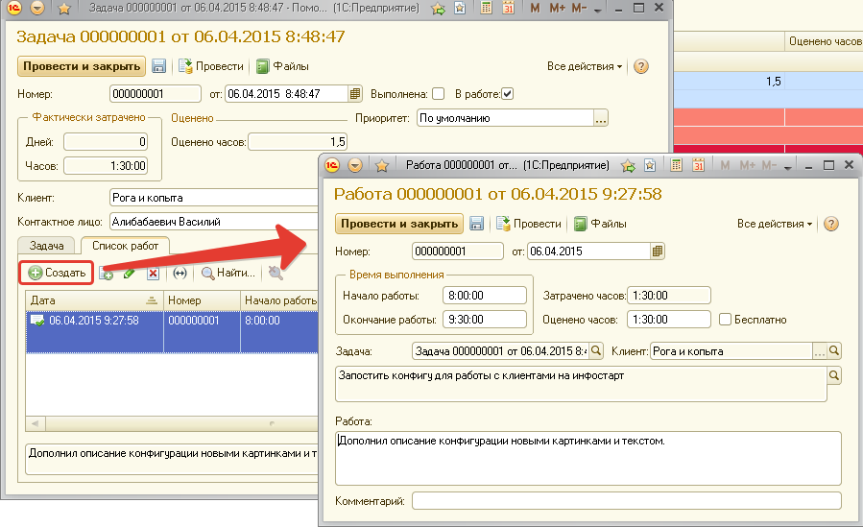Open Файлы in the Работа window toolbar
Image resolution: width=863 pixels, height=527 pixels.
[x=600, y=224]
